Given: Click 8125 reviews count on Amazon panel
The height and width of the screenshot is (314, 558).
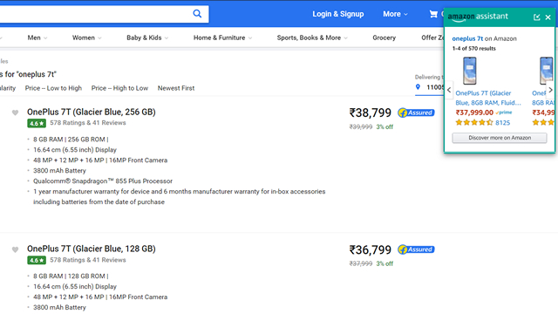Looking at the screenshot, I should tap(503, 122).
